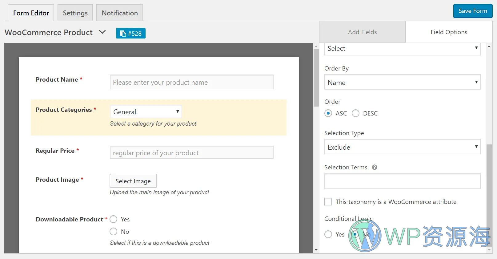Screen dimensions: 497x259
Task: Open the Order By Name dropdown
Action: pos(403,82)
